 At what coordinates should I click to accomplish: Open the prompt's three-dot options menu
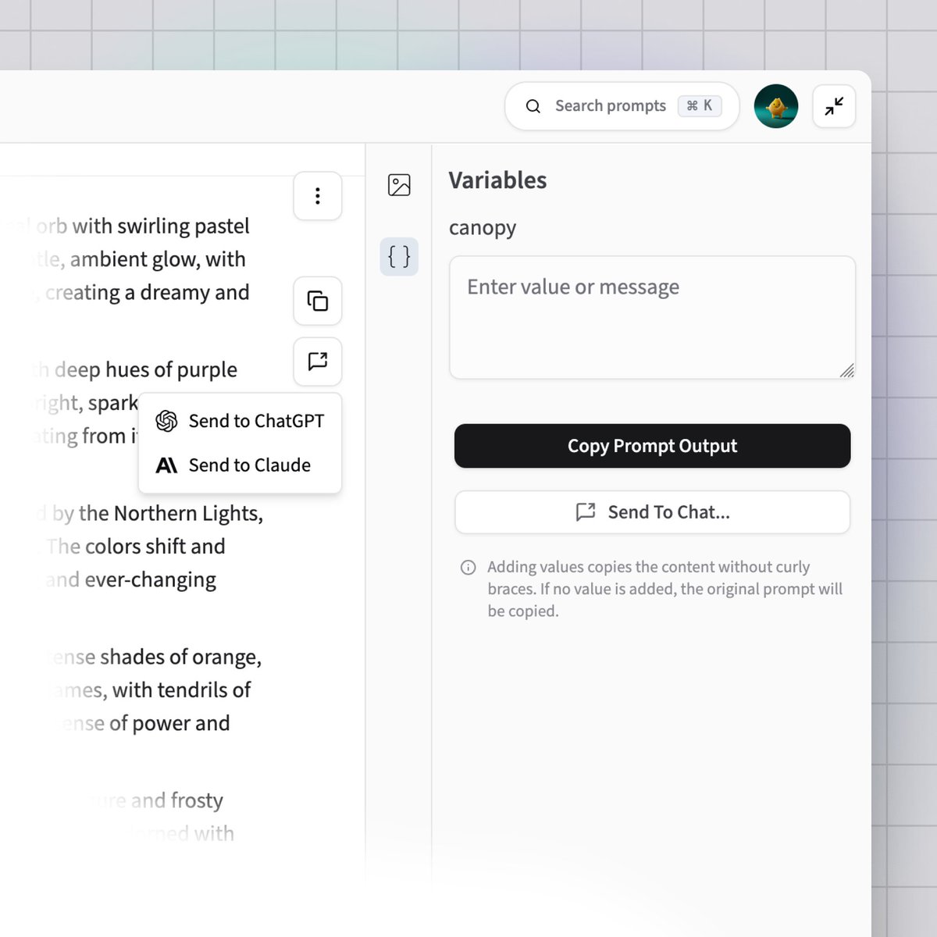[317, 196]
